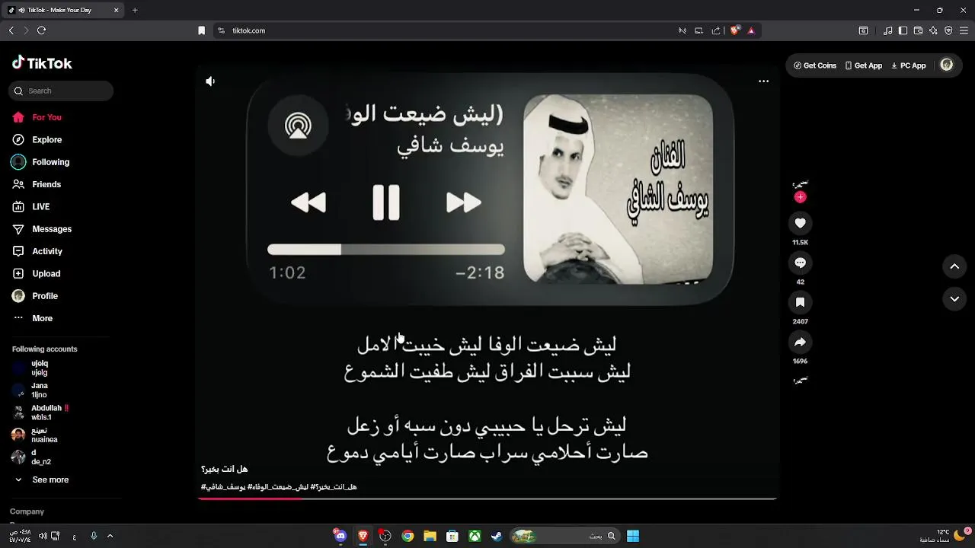Go to the previous video

point(954,266)
